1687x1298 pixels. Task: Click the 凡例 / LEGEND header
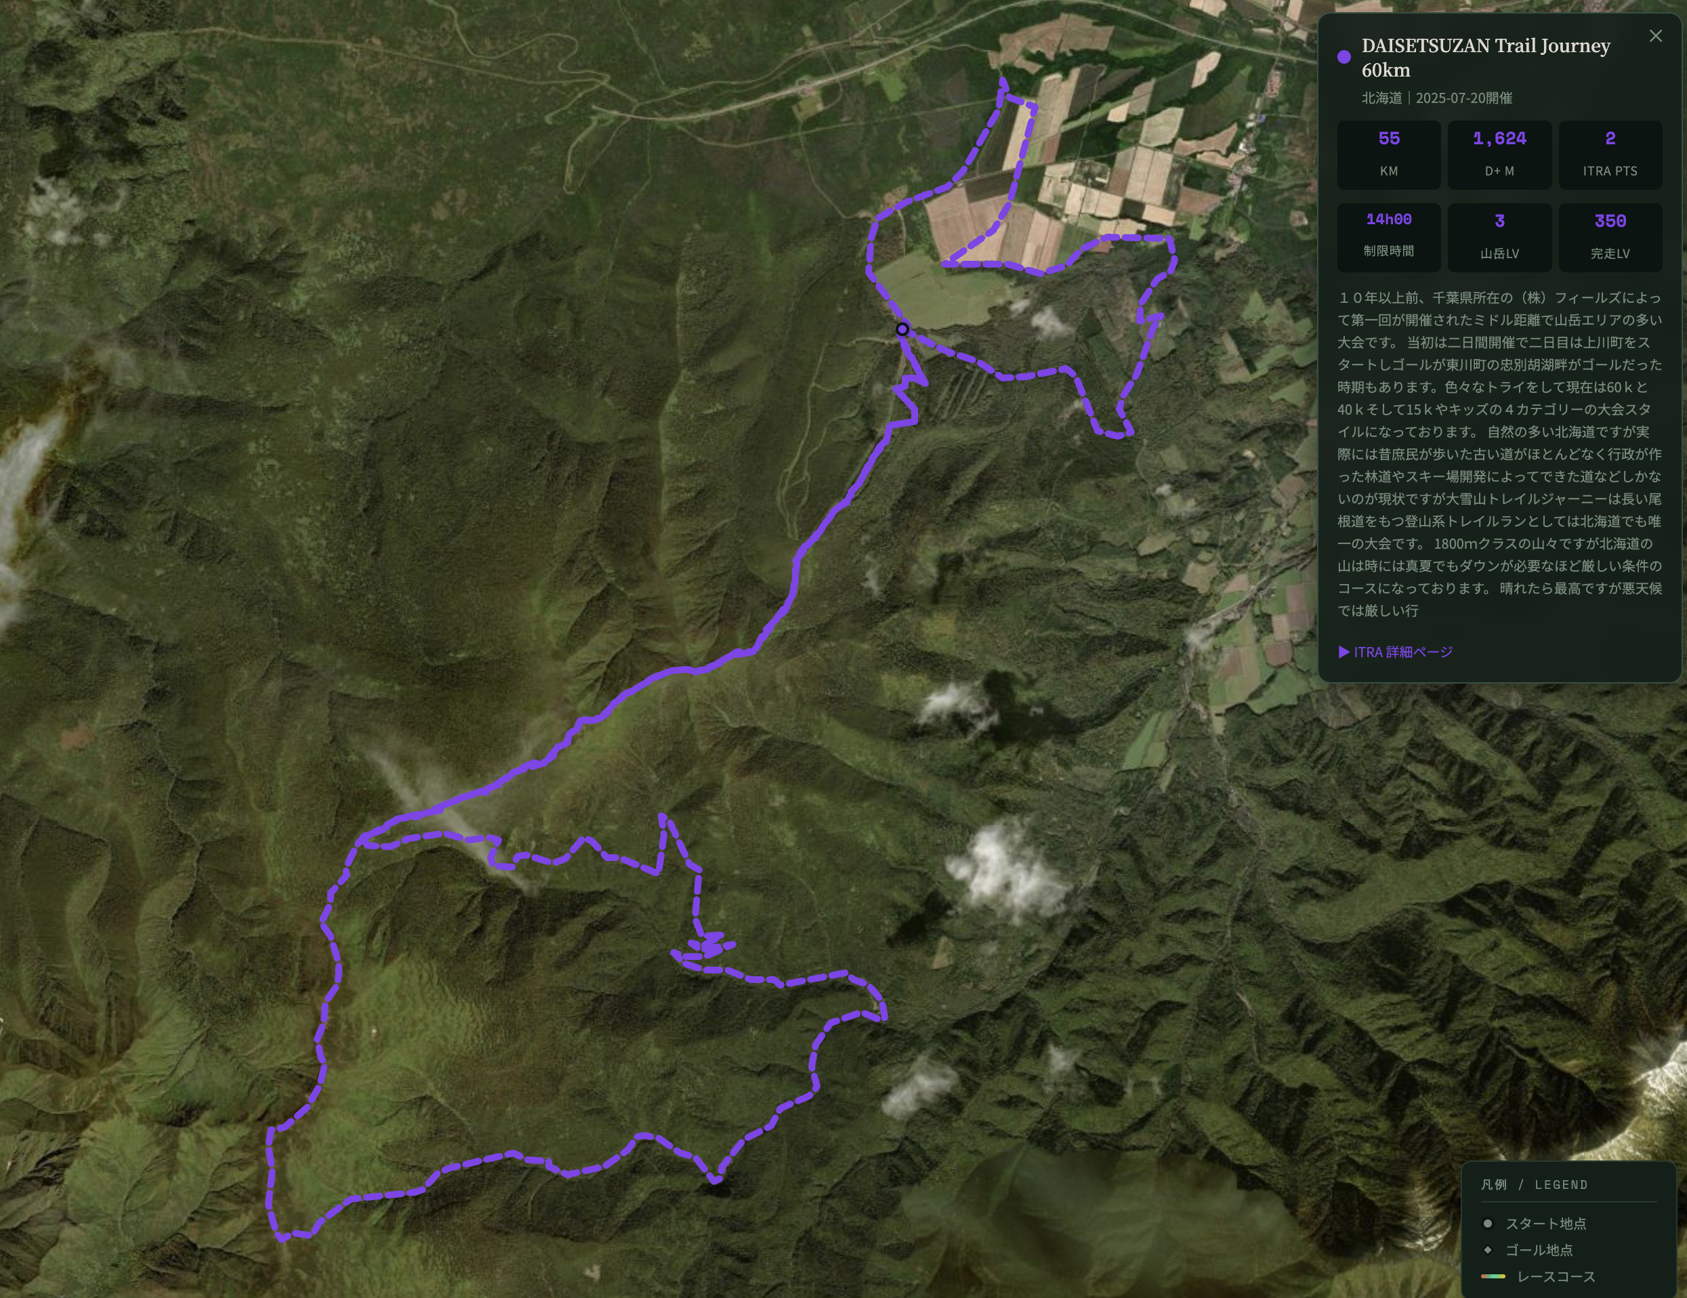point(1534,1184)
